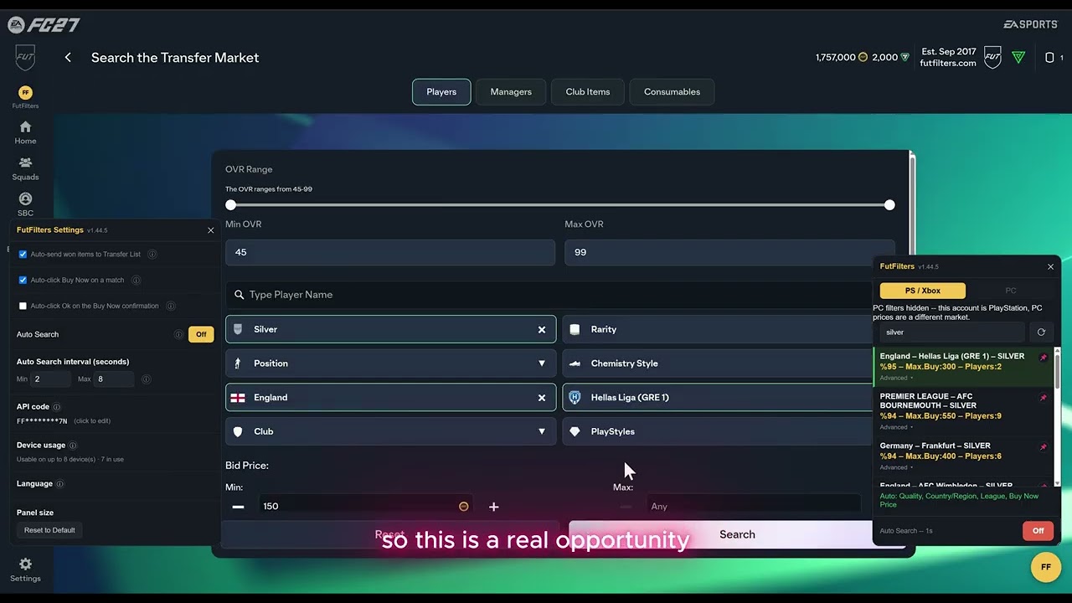The width and height of the screenshot is (1072, 603).
Task: Close the FutFilters Settings panel
Action: point(210,230)
